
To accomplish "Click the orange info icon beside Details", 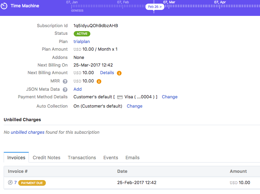I will (x=119, y=73).
